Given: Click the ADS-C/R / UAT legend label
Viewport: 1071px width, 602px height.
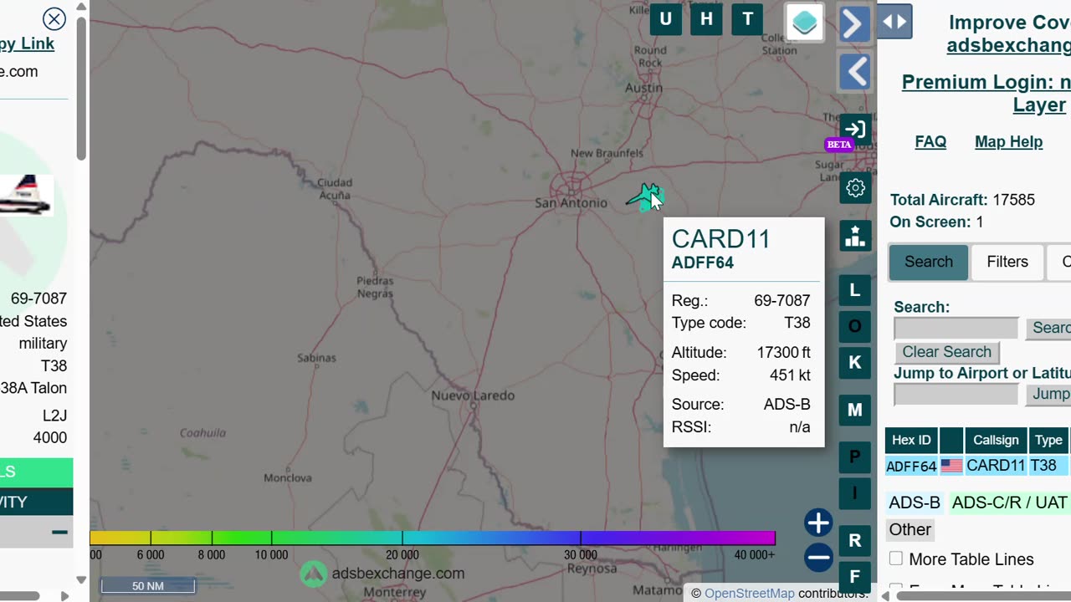Looking at the screenshot, I should click(1009, 503).
